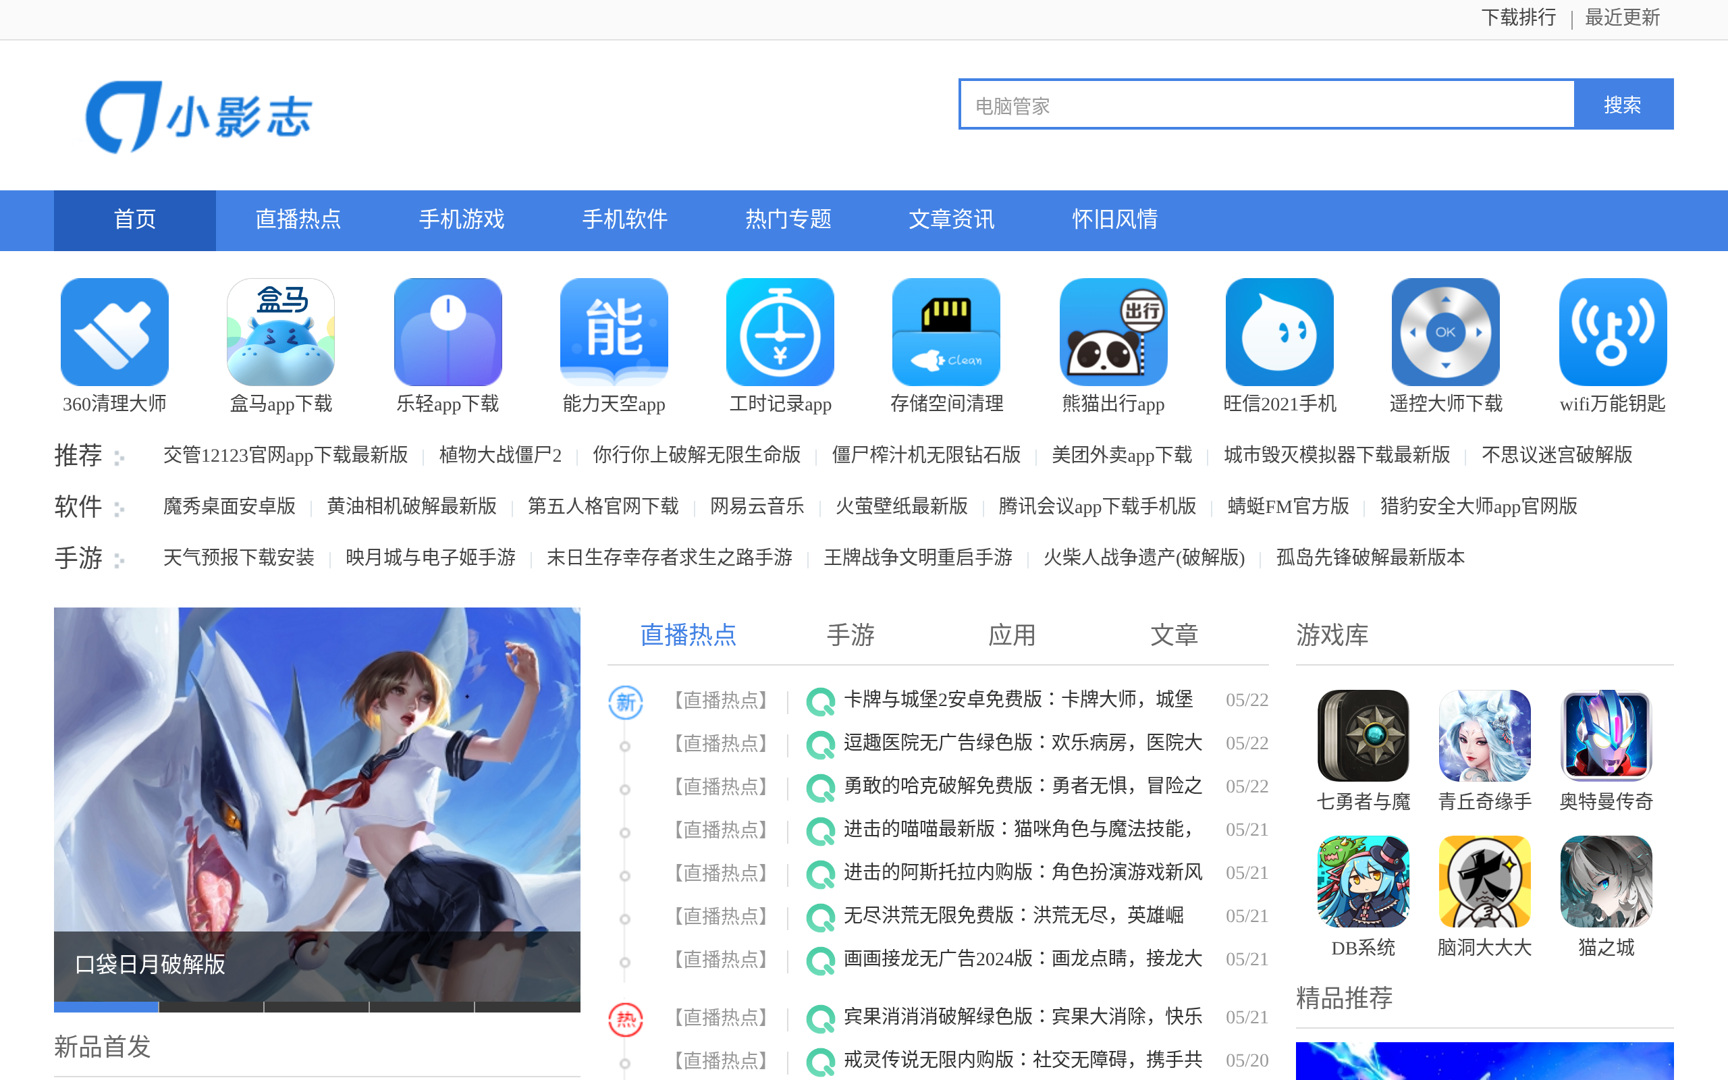Open the 直播热点 navigation menu item

pyautogui.click(x=298, y=220)
